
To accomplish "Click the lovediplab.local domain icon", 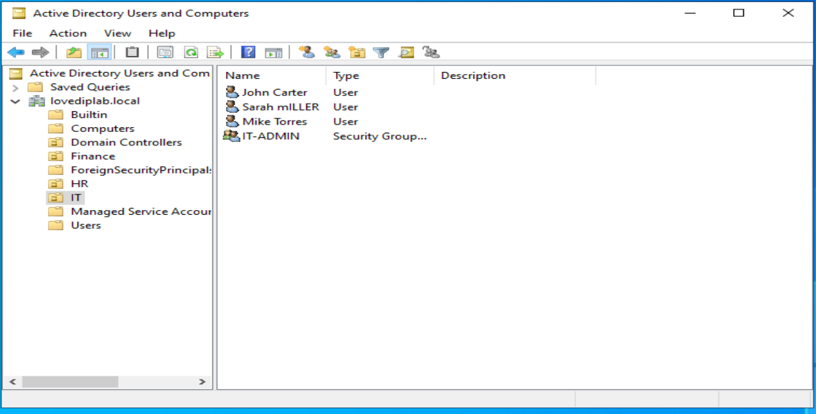I will [x=36, y=101].
